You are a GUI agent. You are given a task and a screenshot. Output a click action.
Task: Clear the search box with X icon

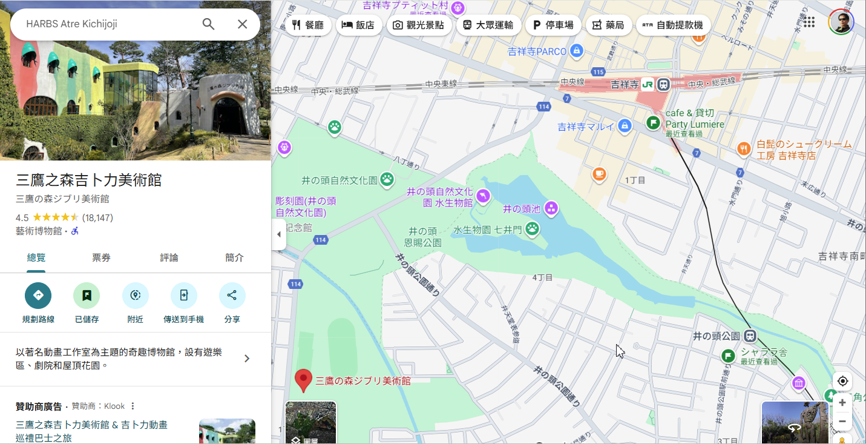click(x=242, y=24)
